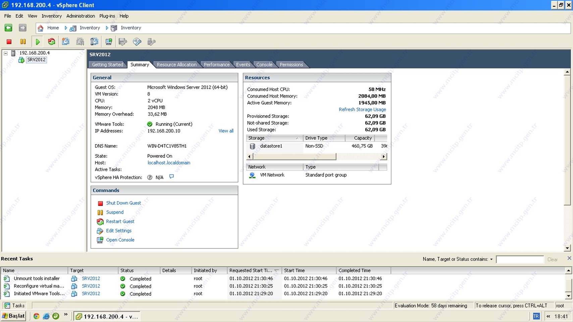Click the recent tasks filter text field

tap(520, 259)
